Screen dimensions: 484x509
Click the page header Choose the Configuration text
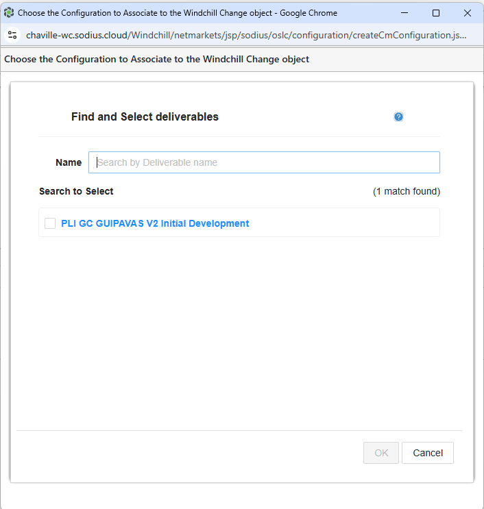click(x=156, y=60)
